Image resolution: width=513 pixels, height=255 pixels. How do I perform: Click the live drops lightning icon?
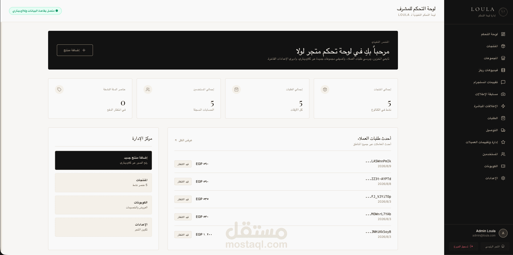[503, 106]
